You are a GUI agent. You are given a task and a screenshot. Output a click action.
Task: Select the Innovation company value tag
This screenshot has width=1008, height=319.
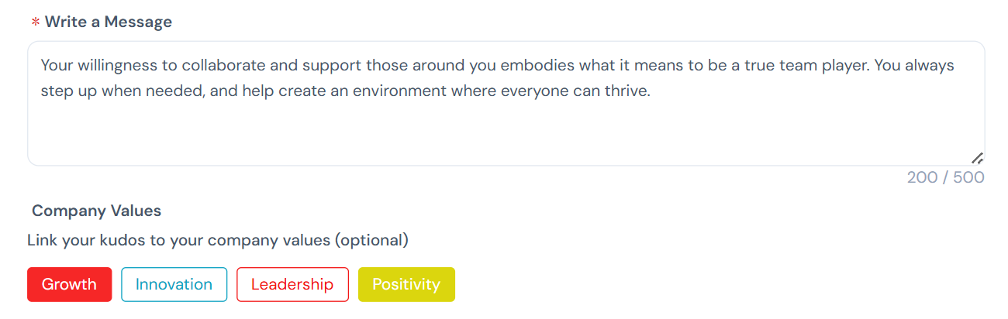[x=174, y=284]
